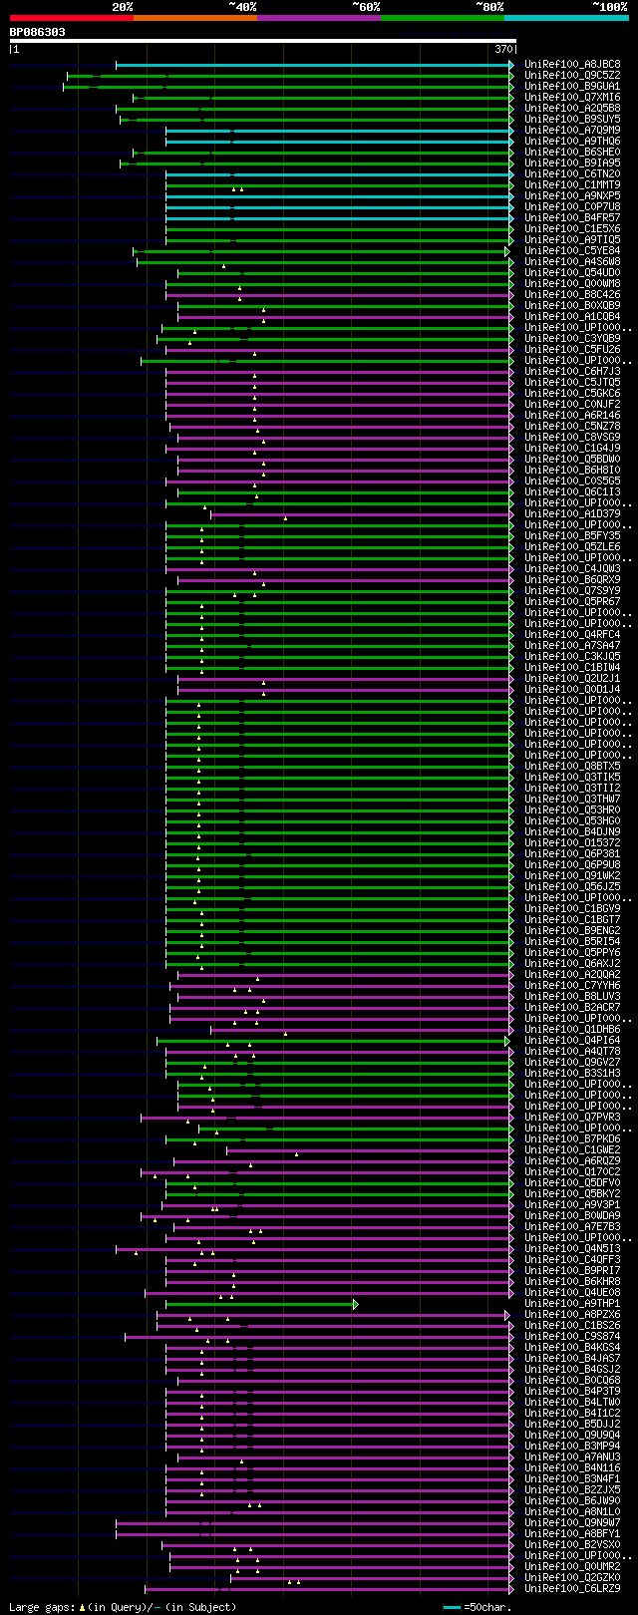Click hit label UniRef100_B8C426
638x1615 pixels.
coord(572,295)
